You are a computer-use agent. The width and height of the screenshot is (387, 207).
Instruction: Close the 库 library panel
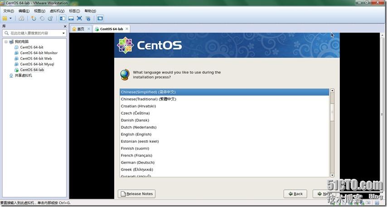click(65, 26)
